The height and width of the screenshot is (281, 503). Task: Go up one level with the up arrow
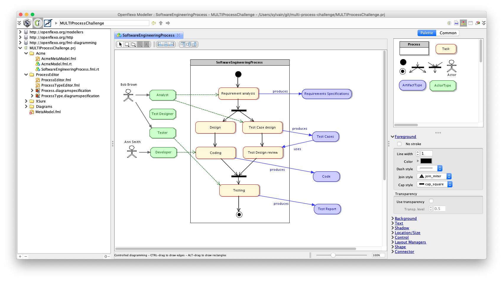161,23
